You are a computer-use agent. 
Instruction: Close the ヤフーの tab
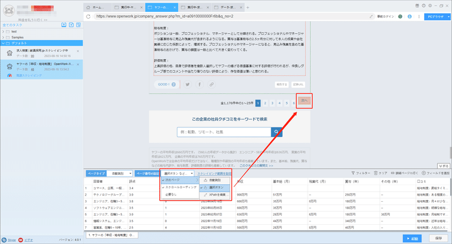(175, 7)
